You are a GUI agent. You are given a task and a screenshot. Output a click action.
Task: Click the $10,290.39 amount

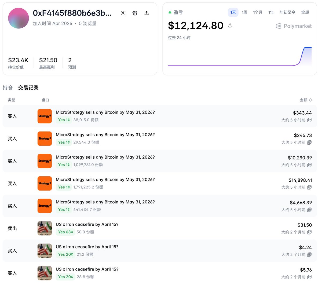[300, 158]
